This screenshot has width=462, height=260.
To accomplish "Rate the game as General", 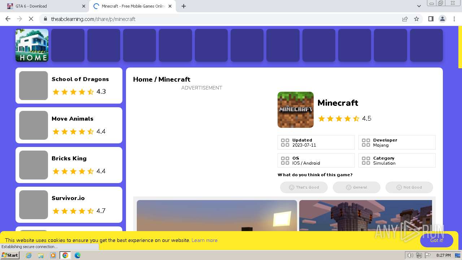I will pos(357,187).
